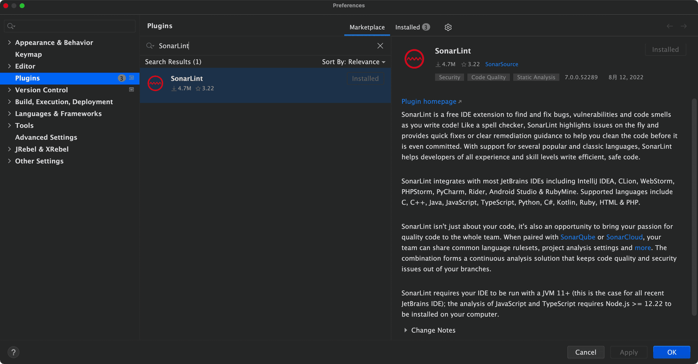The height and width of the screenshot is (364, 698).
Task: Expand the Editor settings node
Action: [x=9, y=66]
